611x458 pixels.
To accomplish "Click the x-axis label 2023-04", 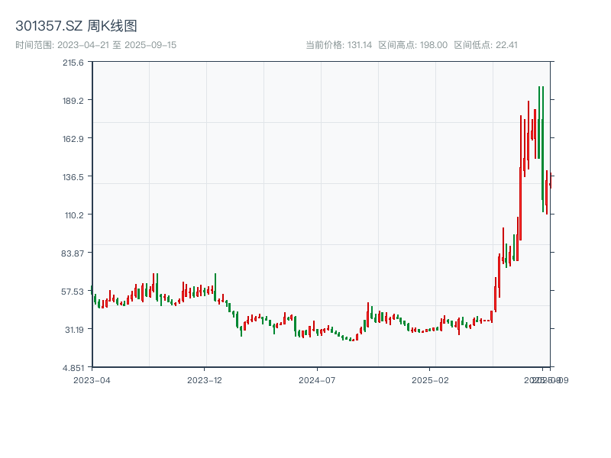I will (x=92, y=380).
